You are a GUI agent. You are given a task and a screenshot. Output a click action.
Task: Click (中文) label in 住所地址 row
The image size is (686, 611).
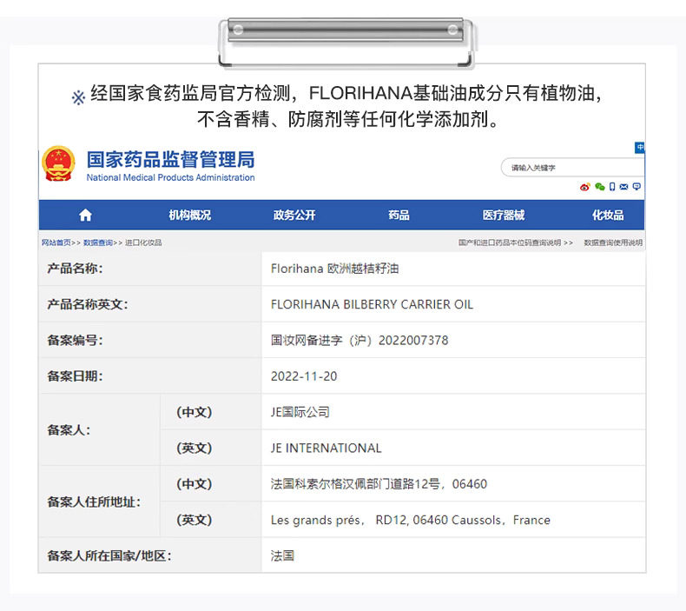pyautogui.click(x=195, y=484)
